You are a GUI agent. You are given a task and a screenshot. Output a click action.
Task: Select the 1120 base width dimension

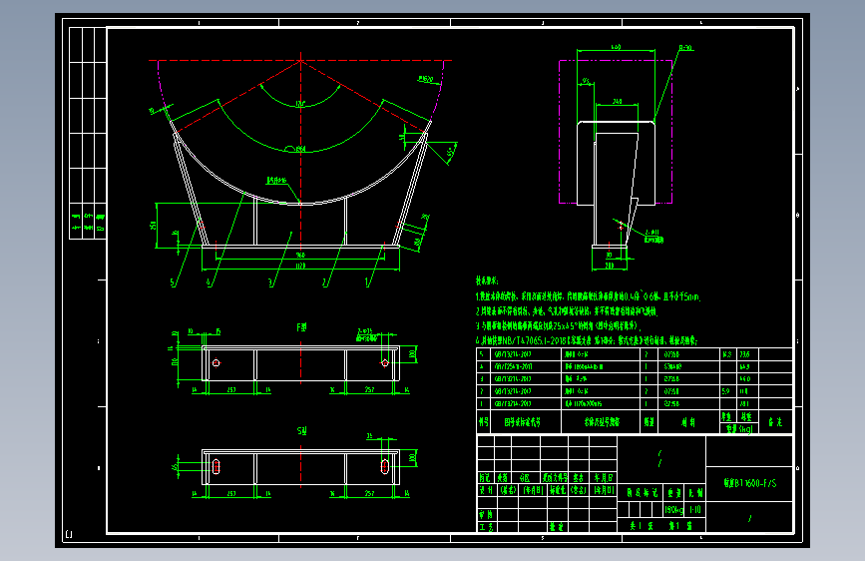[x=300, y=266]
